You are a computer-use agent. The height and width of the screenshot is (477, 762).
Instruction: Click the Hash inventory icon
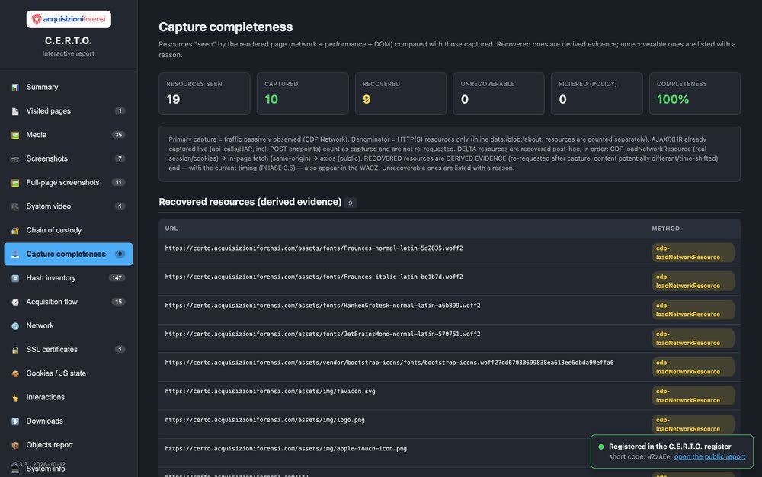coord(15,278)
